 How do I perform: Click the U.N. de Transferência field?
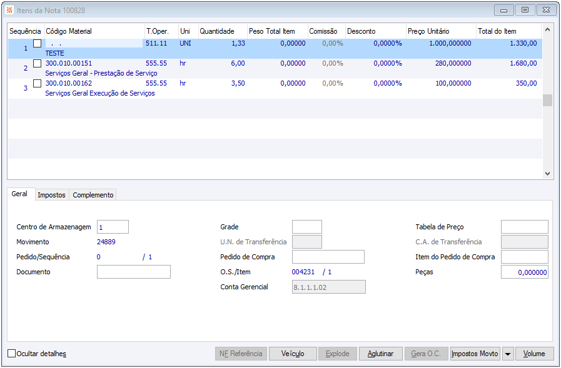[x=307, y=242]
